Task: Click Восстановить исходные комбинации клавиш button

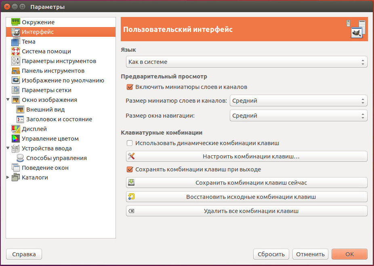Action: tap(247, 197)
